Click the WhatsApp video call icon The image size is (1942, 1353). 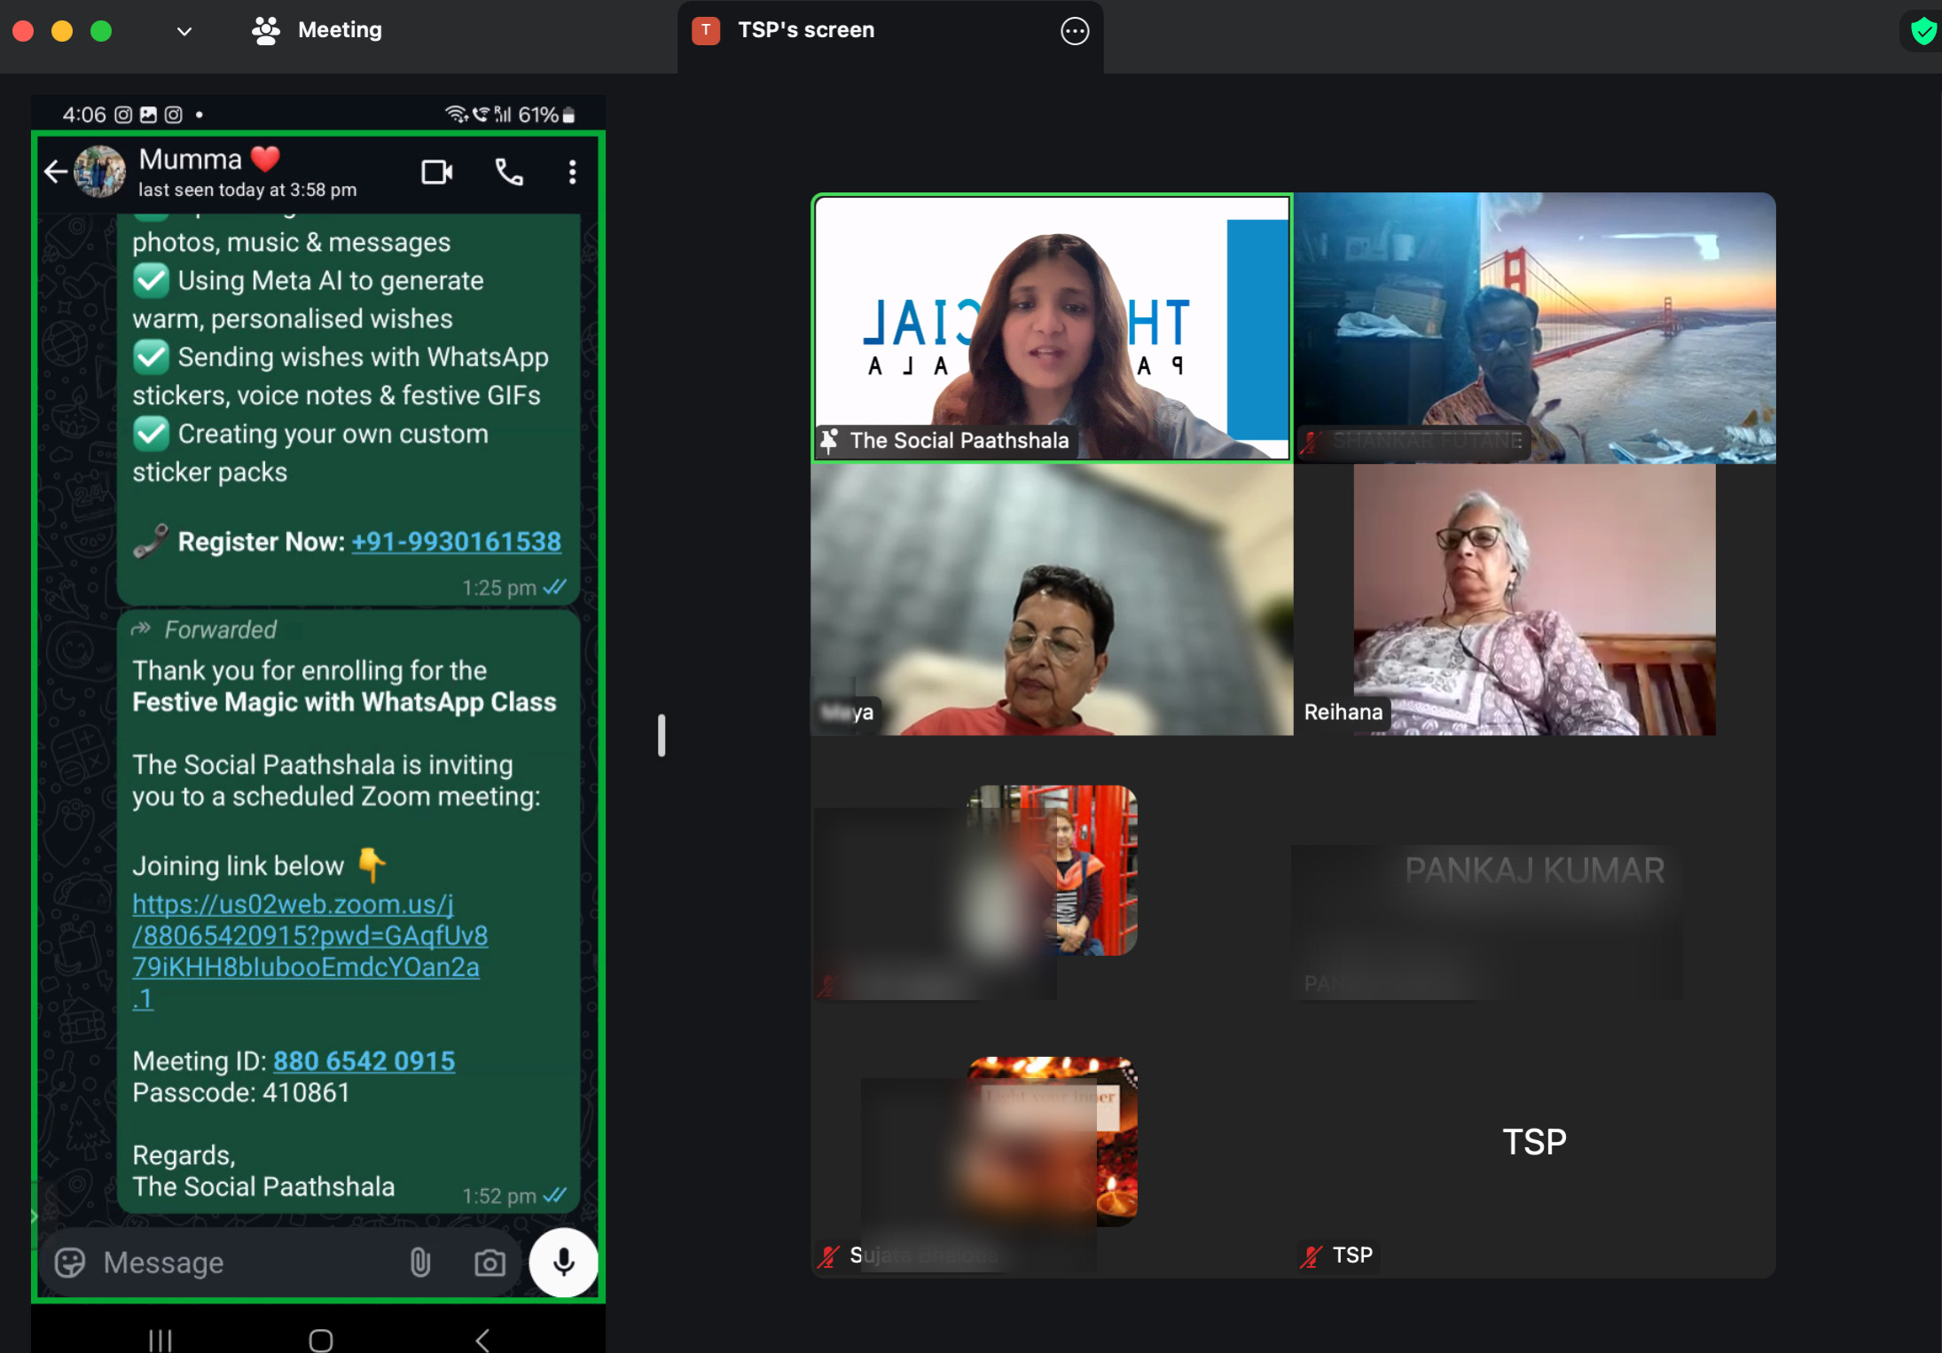pos(436,171)
